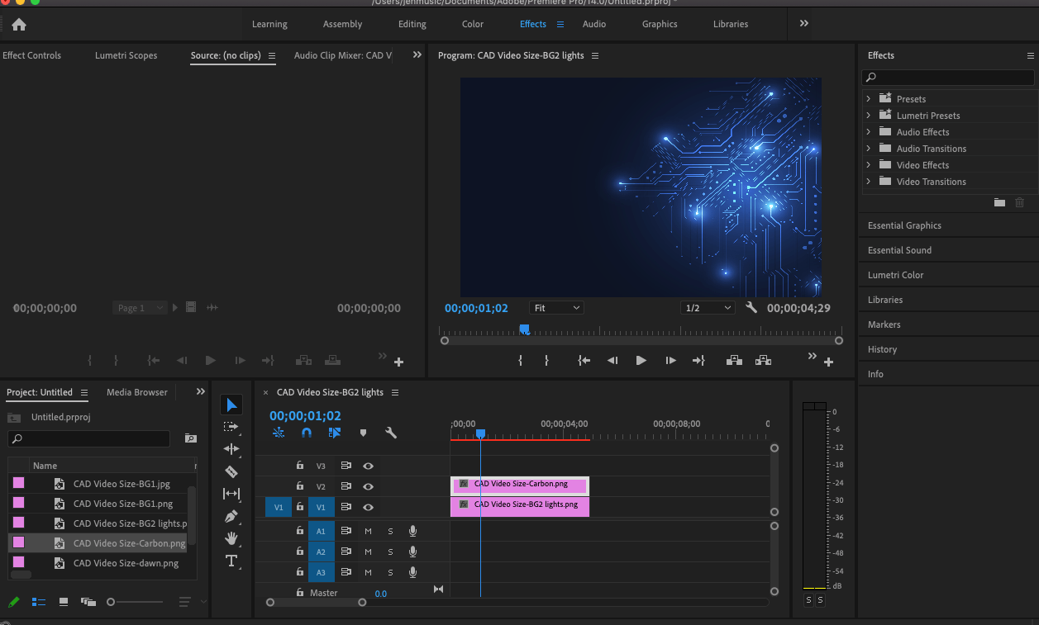Click the Home icon
Image resolution: width=1039 pixels, height=625 pixels.
coord(19,25)
